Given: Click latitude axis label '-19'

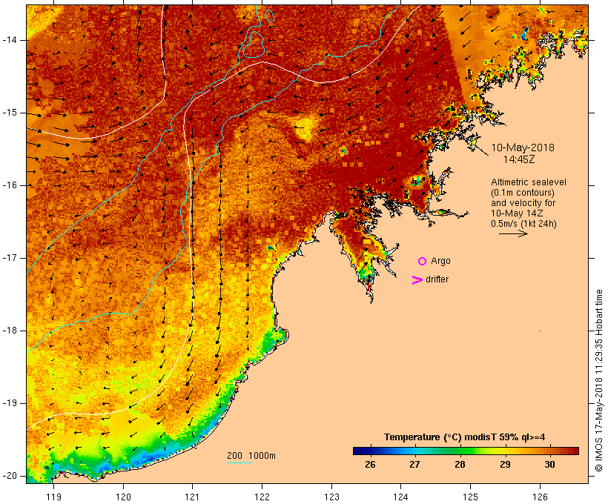Looking at the screenshot, I should click(10, 403).
